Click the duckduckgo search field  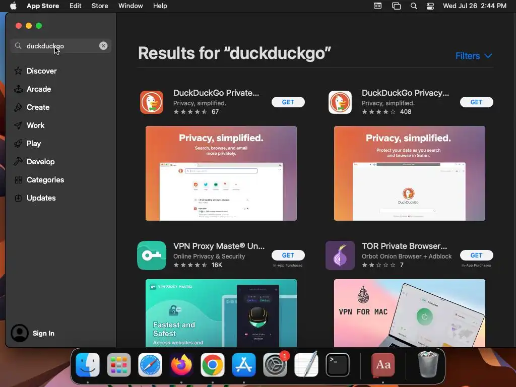coord(61,46)
